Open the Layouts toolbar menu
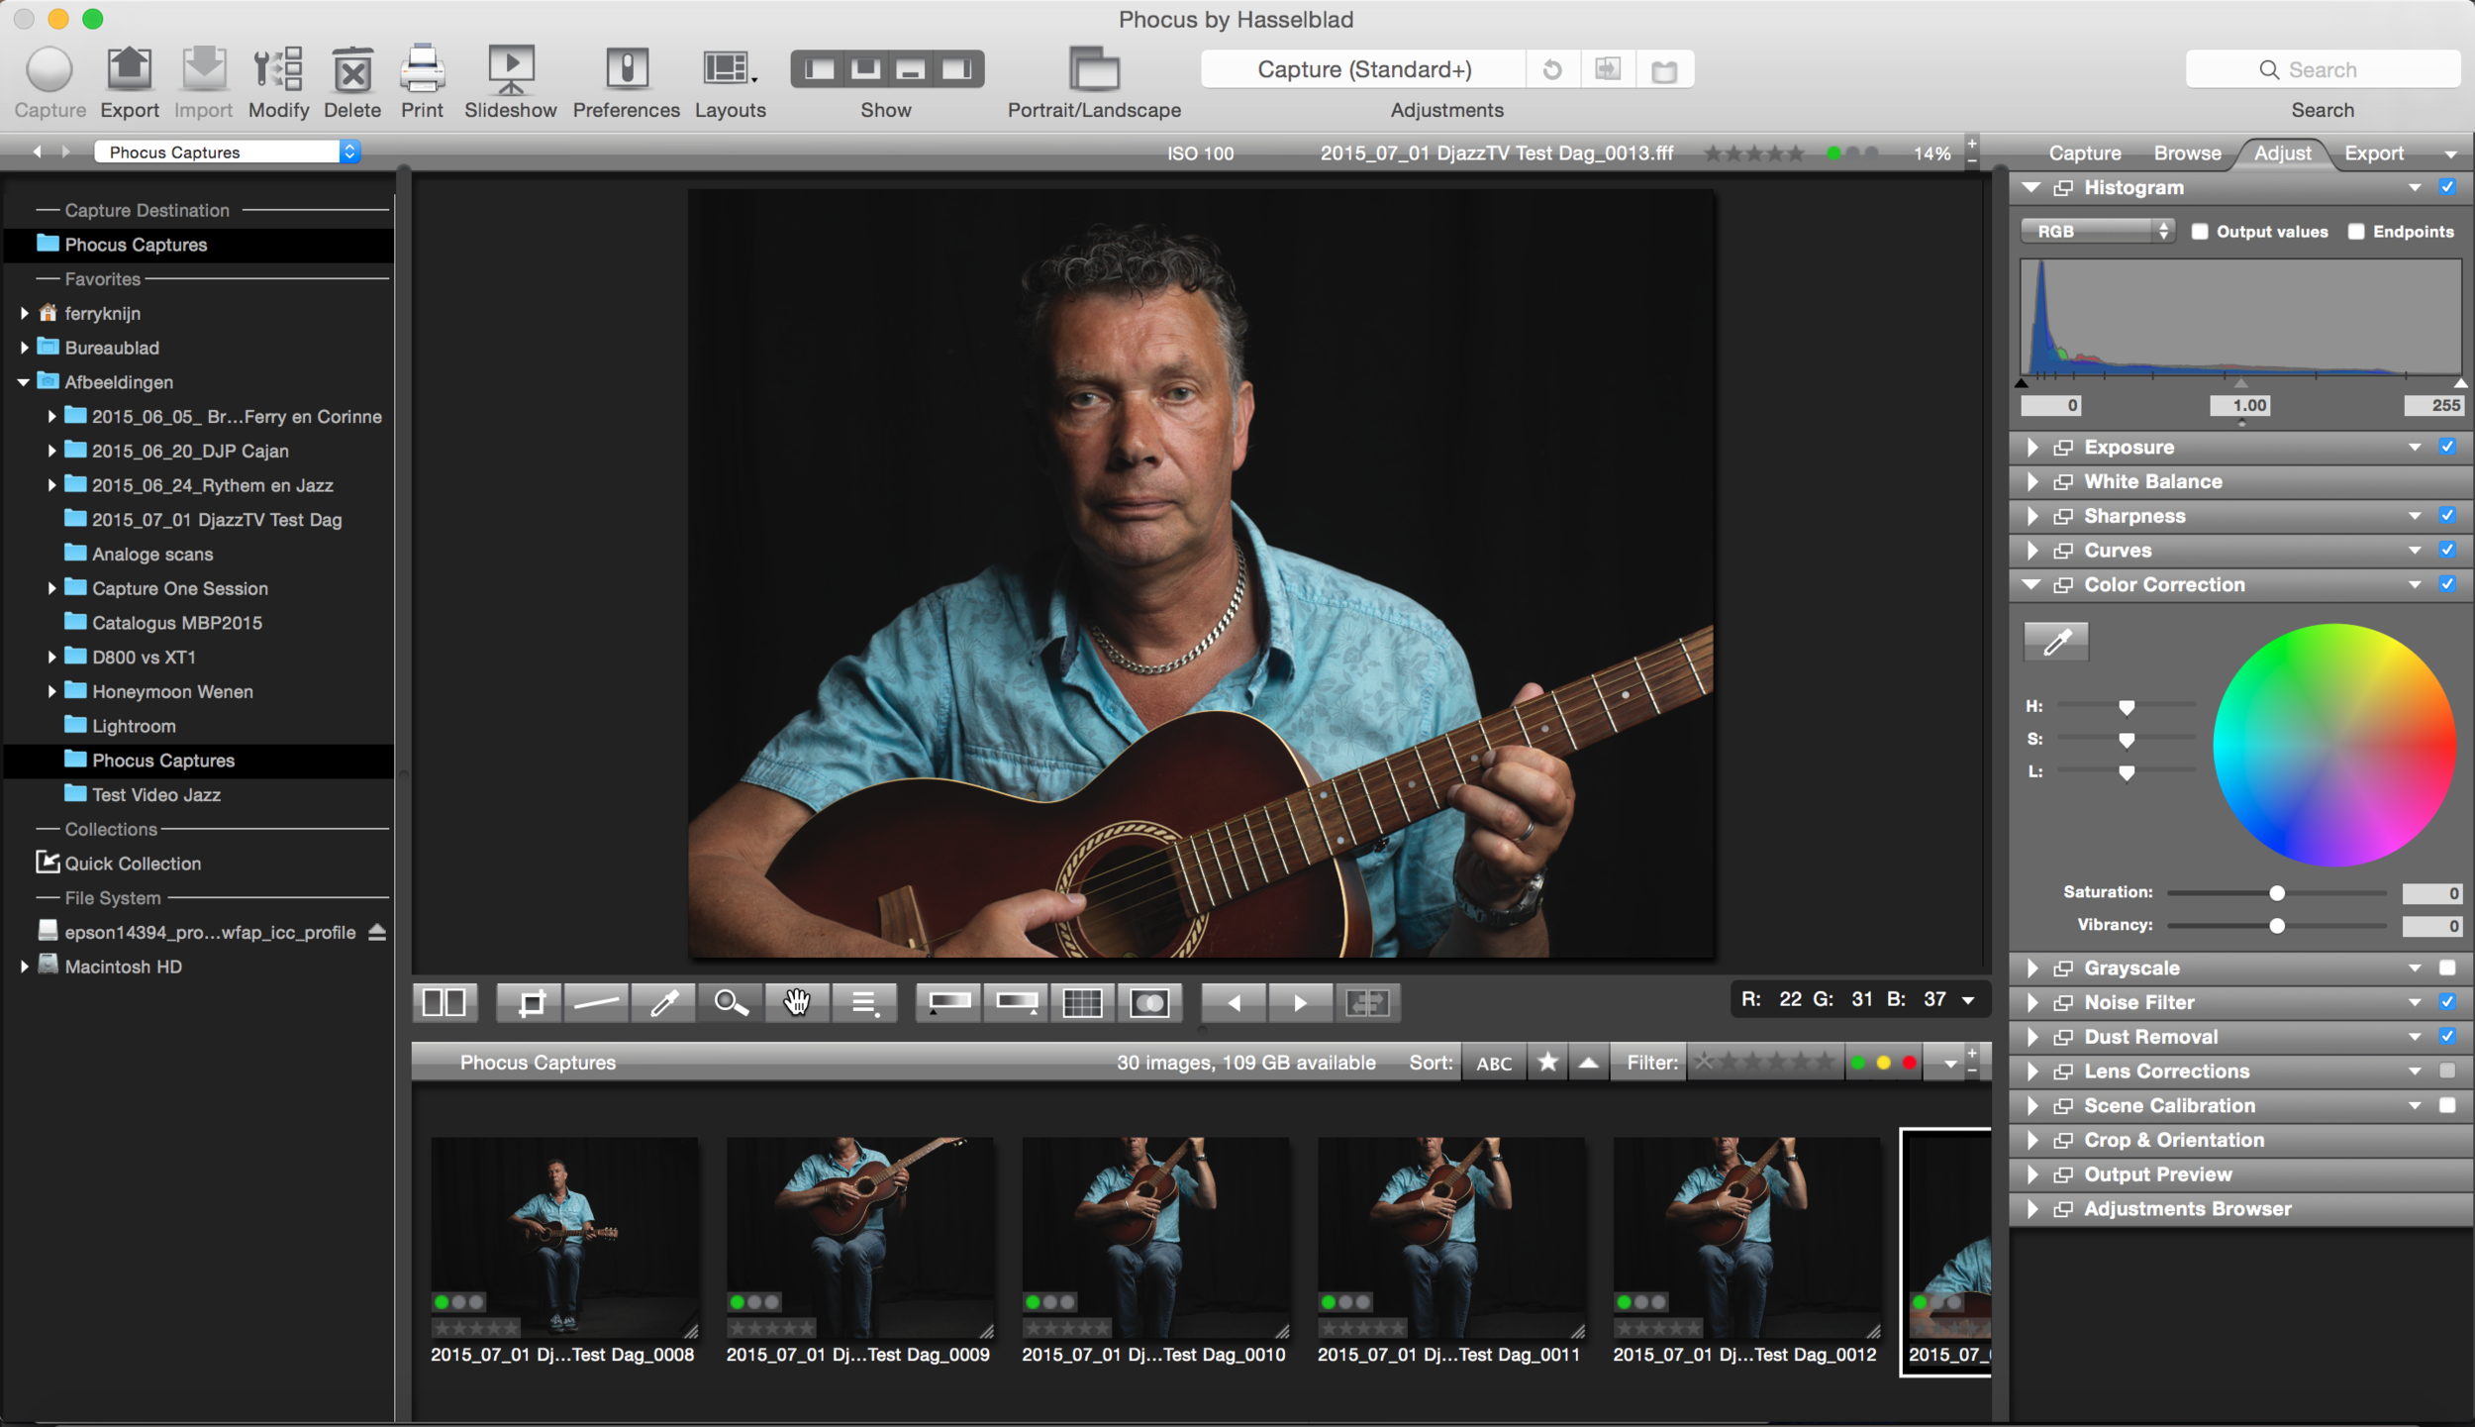This screenshot has height=1427, width=2475. tap(730, 69)
